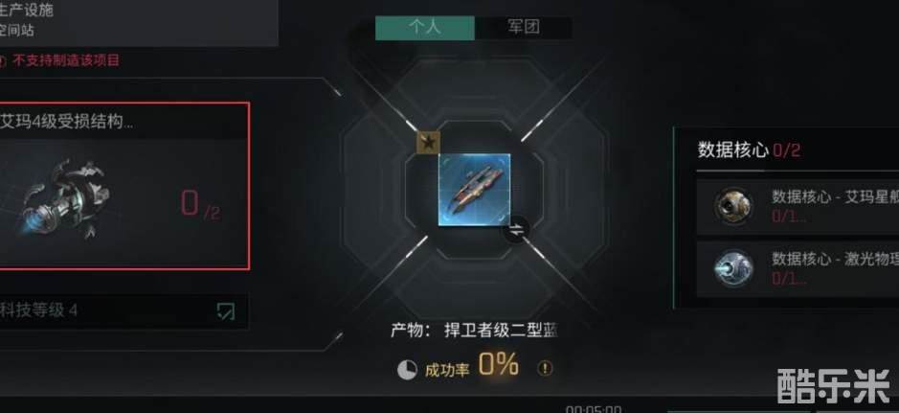Viewport: 899px width, 413px height.
Task: Open the 生产设施 空间站 facility selector
Action: (139, 22)
